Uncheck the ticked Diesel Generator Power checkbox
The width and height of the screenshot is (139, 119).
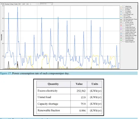point(124,19)
